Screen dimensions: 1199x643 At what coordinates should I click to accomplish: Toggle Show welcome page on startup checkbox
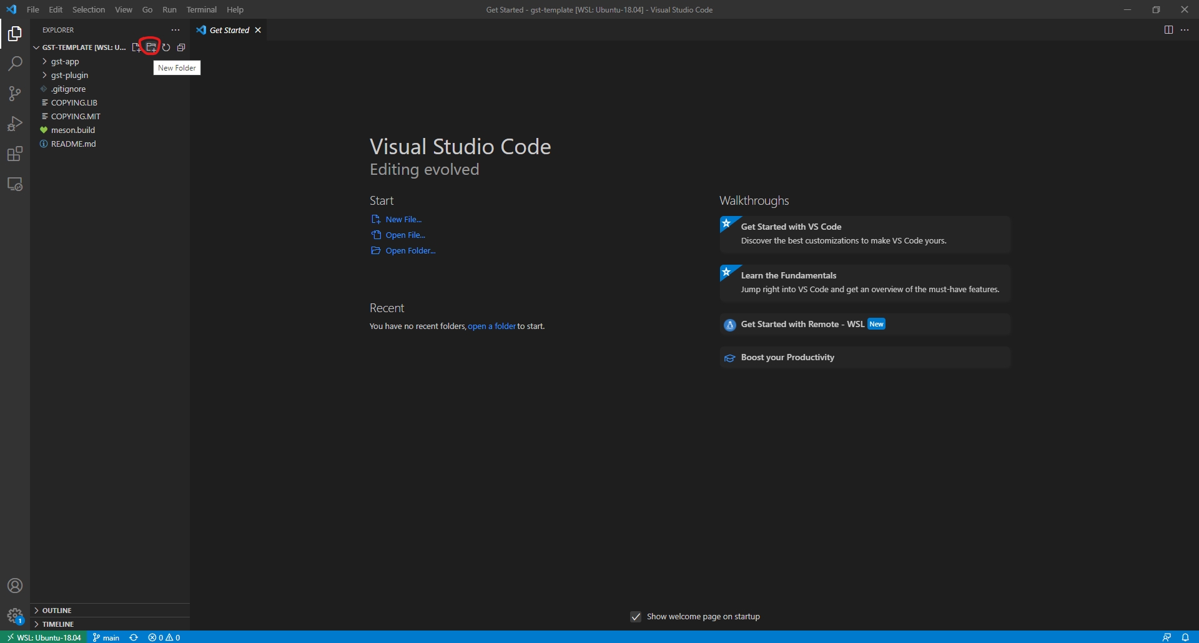(x=636, y=617)
